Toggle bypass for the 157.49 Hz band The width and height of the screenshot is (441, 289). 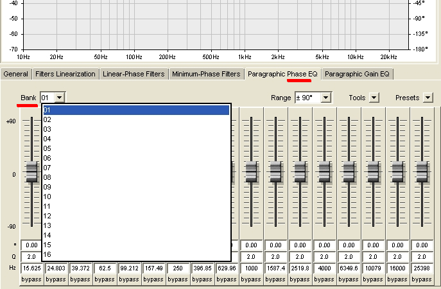point(153,279)
